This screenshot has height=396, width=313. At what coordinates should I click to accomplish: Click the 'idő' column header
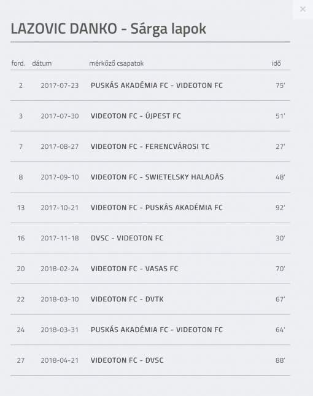click(276, 63)
